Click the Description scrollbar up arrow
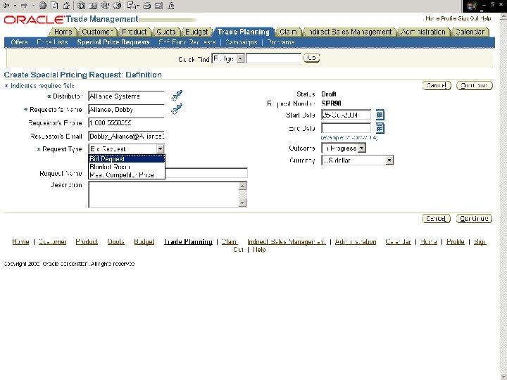Viewport: 507px width, 380px height. tap(242, 186)
